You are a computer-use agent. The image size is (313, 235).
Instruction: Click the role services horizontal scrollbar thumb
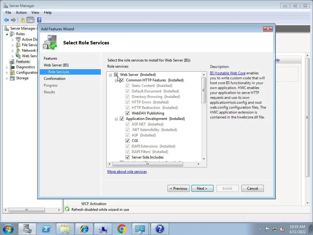point(148,164)
